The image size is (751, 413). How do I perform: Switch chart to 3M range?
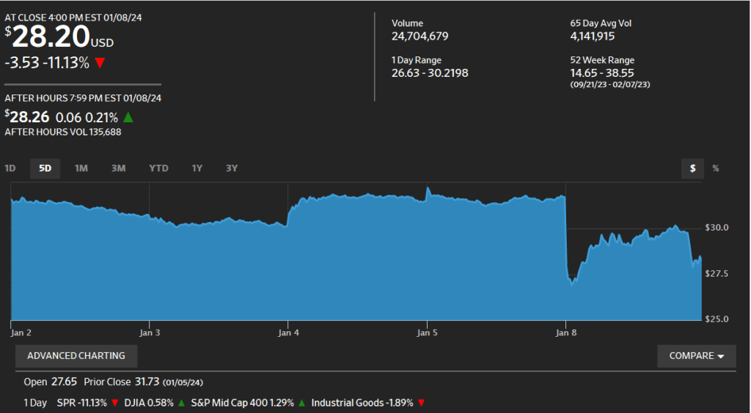118,168
